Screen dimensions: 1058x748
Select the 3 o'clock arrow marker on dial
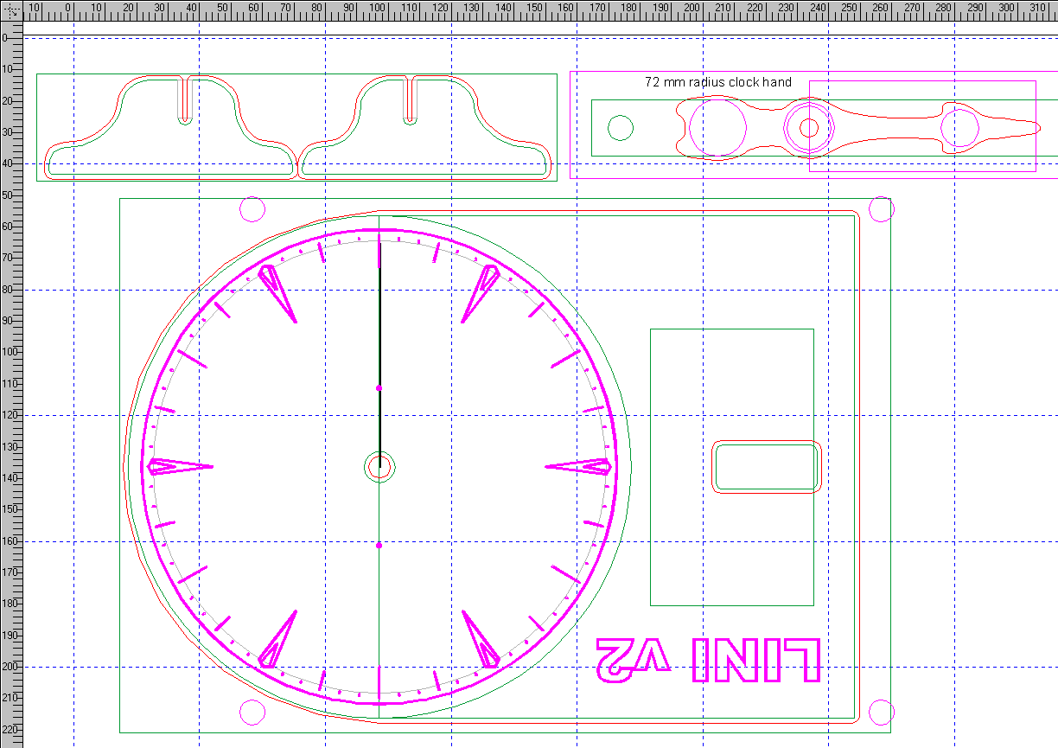point(580,467)
